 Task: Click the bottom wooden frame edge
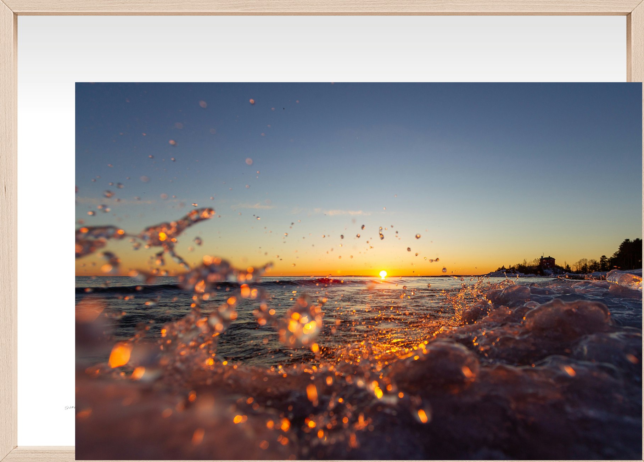tap(39, 454)
